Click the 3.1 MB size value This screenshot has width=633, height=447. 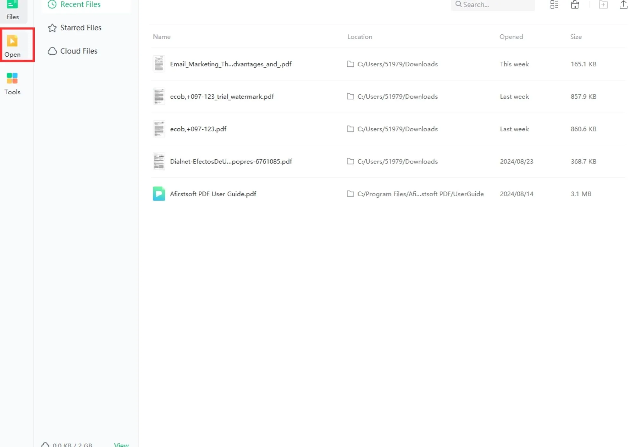(581, 194)
